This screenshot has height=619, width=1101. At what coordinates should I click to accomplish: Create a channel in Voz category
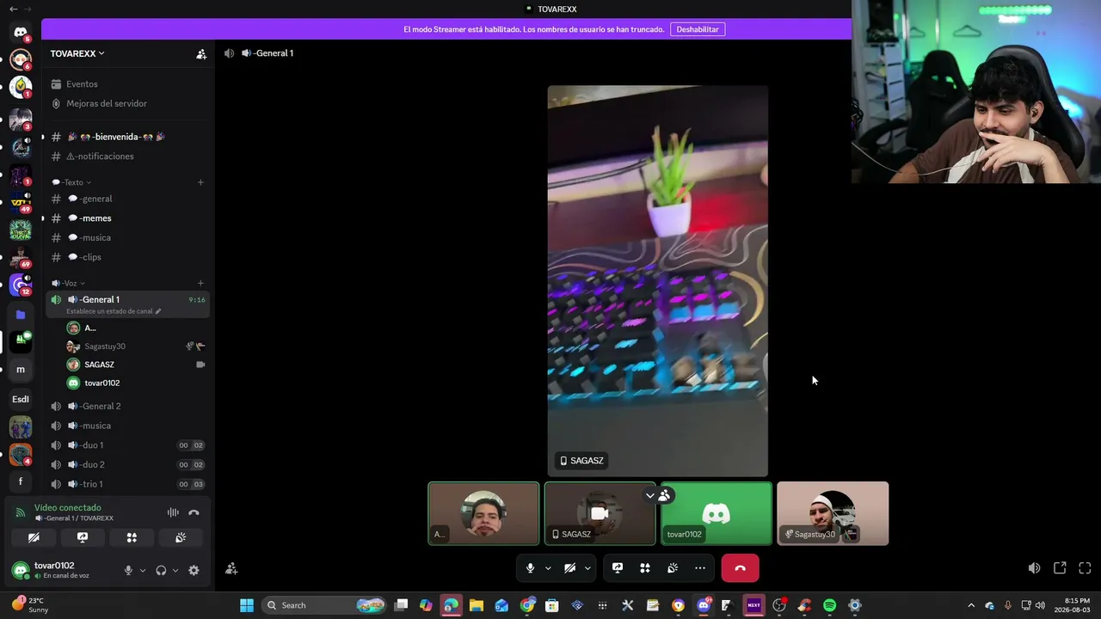200,283
